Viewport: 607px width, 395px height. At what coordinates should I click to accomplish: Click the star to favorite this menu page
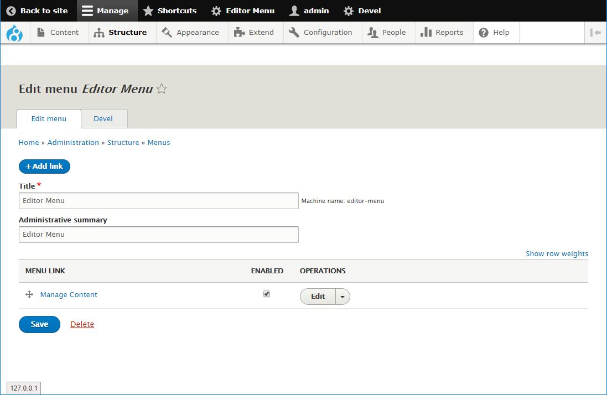[x=161, y=89]
